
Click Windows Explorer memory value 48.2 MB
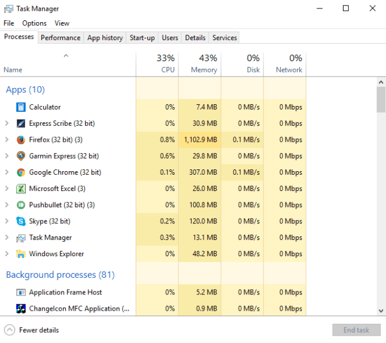205,254
